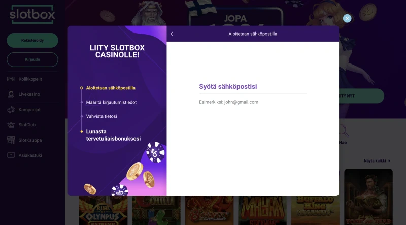Click the slotbox logo

point(32,15)
